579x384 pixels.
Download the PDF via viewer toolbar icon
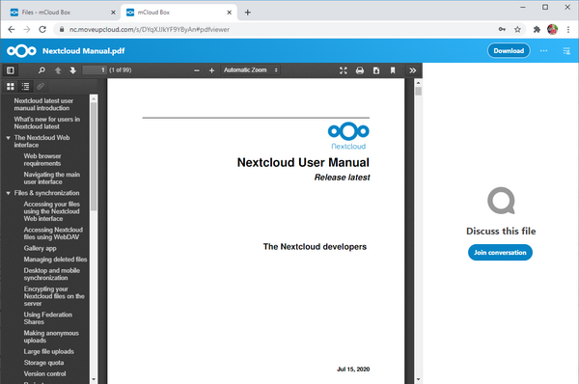376,70
